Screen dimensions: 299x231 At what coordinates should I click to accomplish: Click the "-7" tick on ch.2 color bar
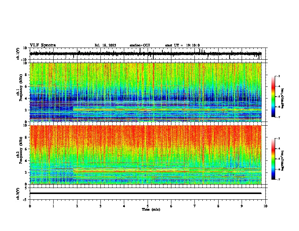[279, 180]
